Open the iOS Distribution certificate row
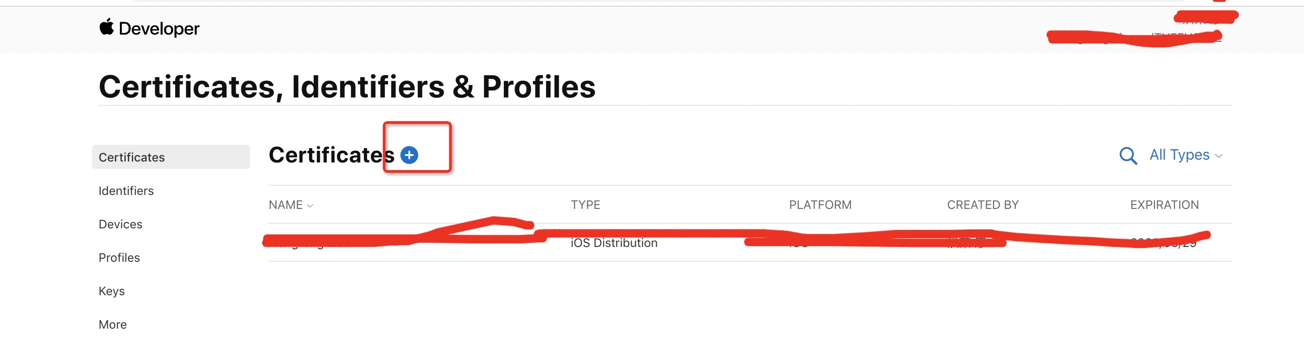The height and width of the screenshot is (363, 1304). tap(750, 243)
